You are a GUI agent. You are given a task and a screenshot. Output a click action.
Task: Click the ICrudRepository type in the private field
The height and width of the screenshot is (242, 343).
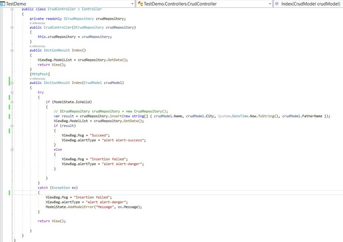point(79,19)
